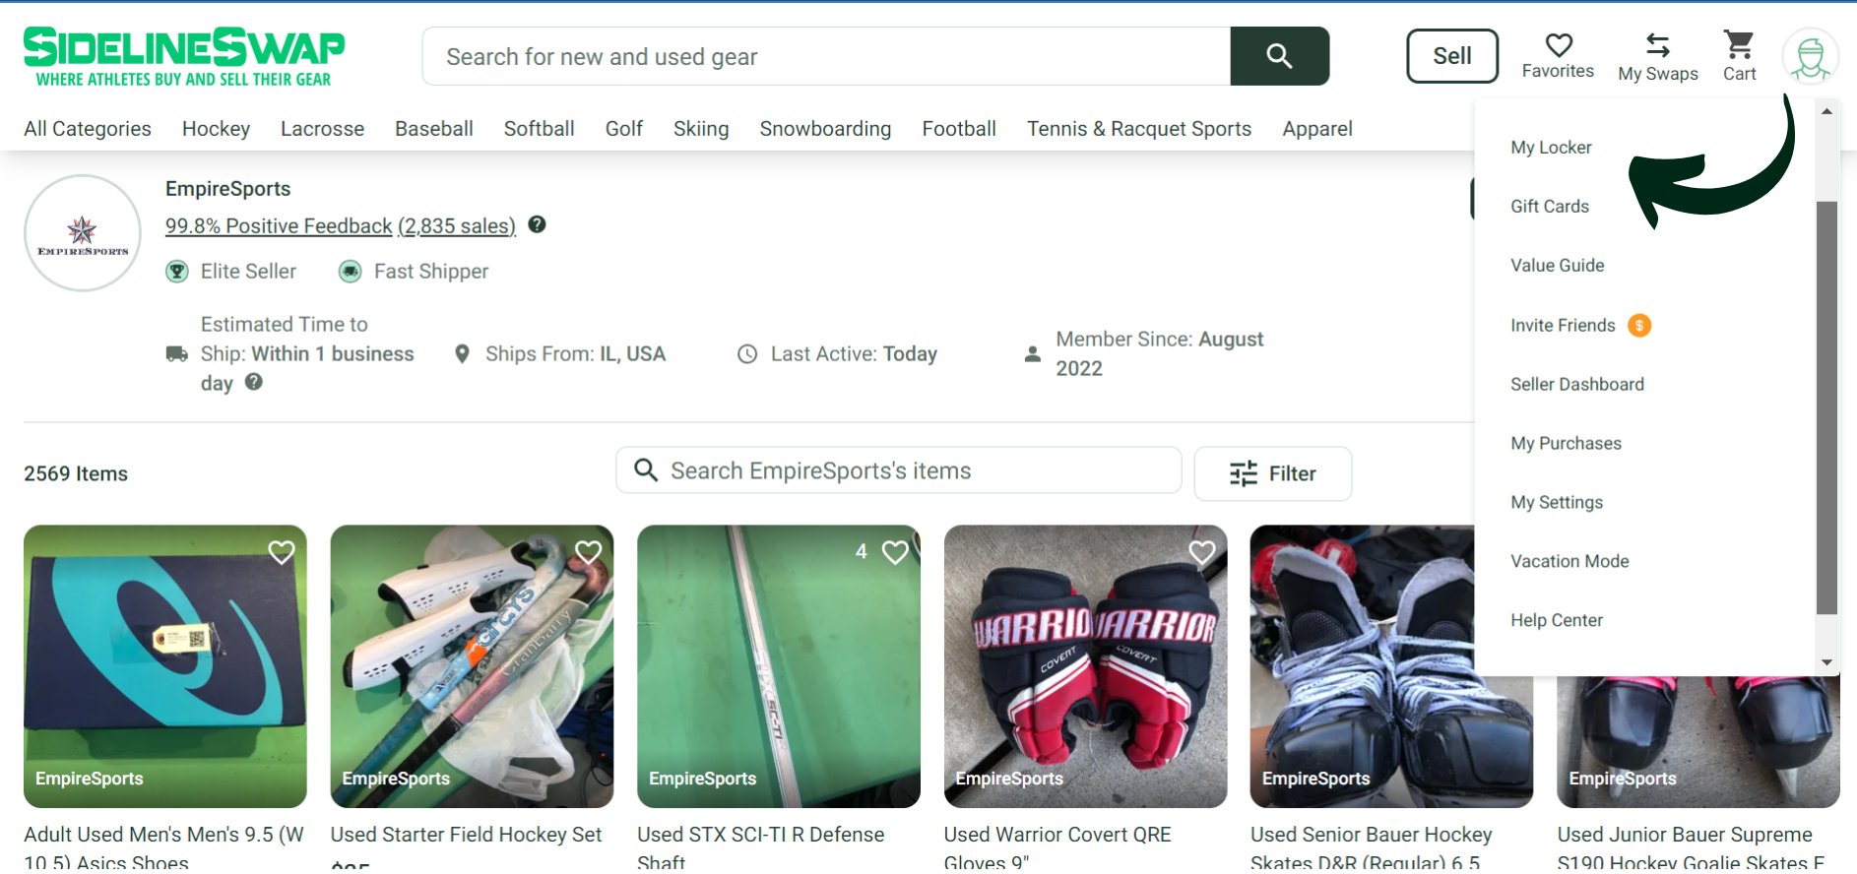Open Used Warrior Covert QRE Gloves title
Viewport: 1857px width, 874px height.
click(x=1057, y=847)
